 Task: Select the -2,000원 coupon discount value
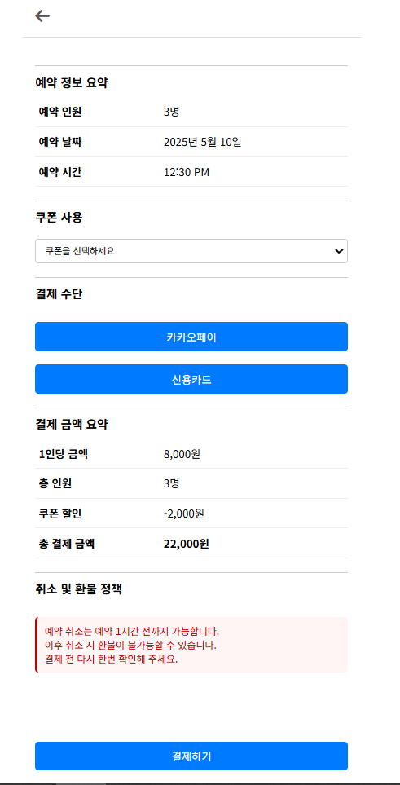184,514
